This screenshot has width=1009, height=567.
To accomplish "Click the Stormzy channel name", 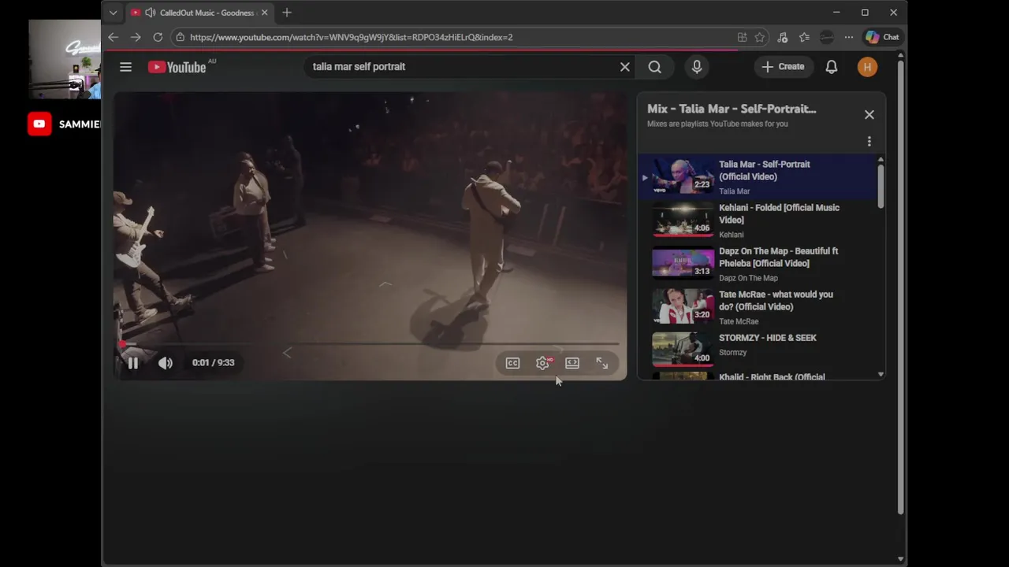I will coord(732,353).
